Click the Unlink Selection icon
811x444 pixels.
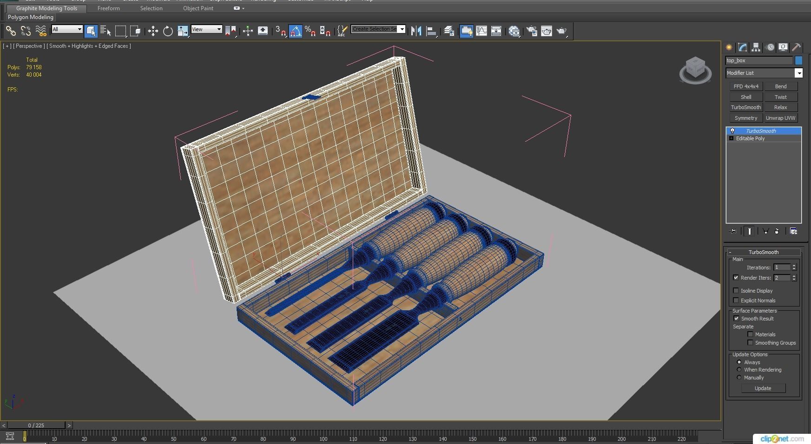[26, 31]
